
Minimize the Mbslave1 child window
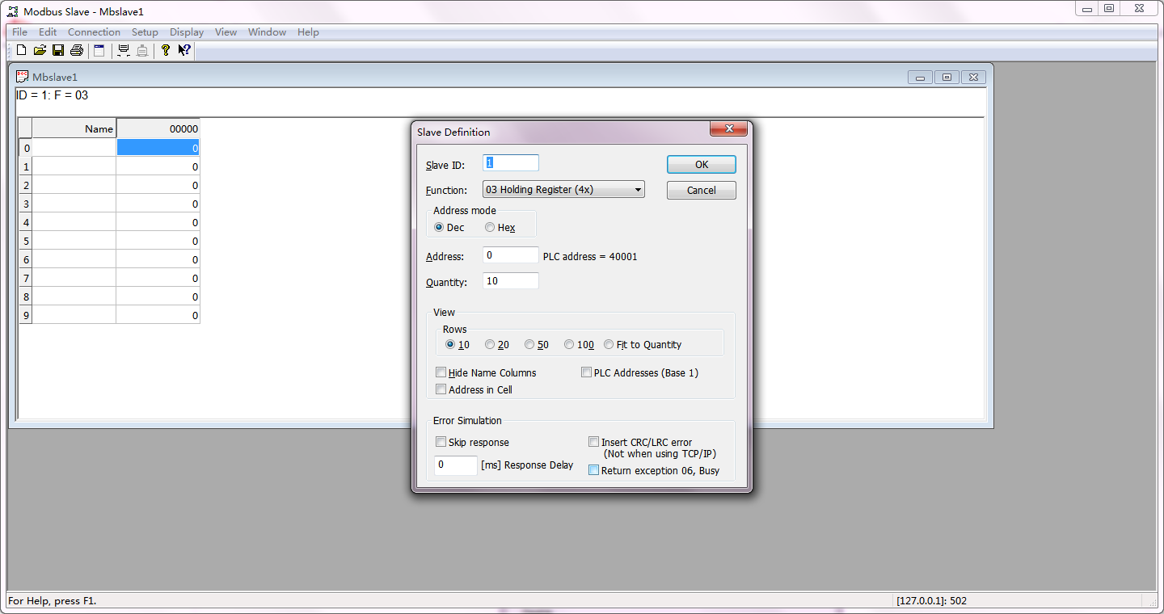920,77
